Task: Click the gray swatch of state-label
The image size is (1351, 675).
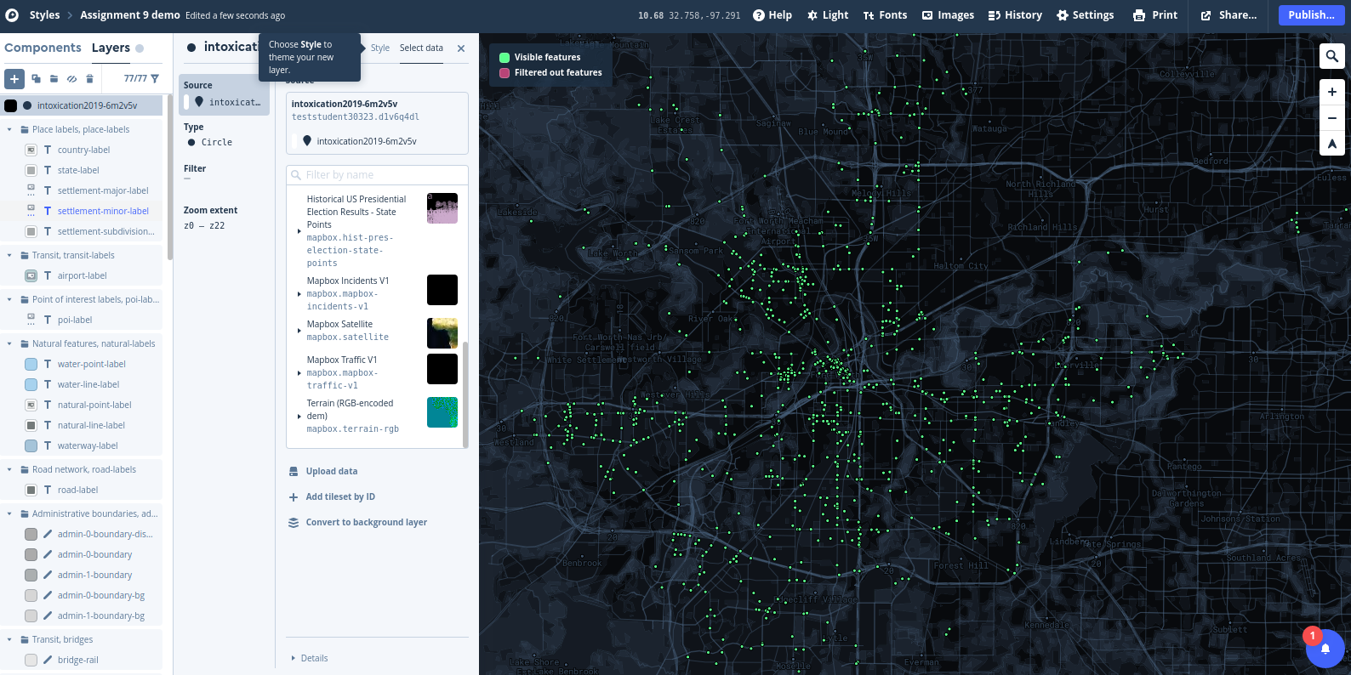Action: 31,171
